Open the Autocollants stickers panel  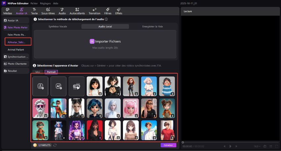pyautogui.click(x=77, y=11)
